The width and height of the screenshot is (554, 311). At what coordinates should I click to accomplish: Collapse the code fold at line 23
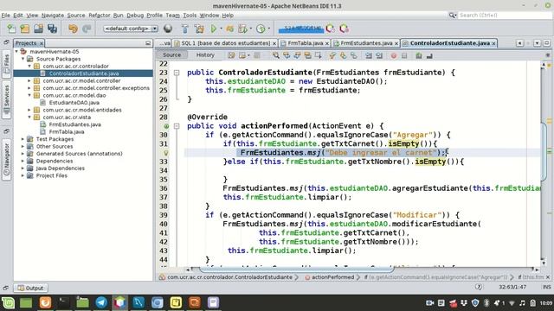[177, 73]
